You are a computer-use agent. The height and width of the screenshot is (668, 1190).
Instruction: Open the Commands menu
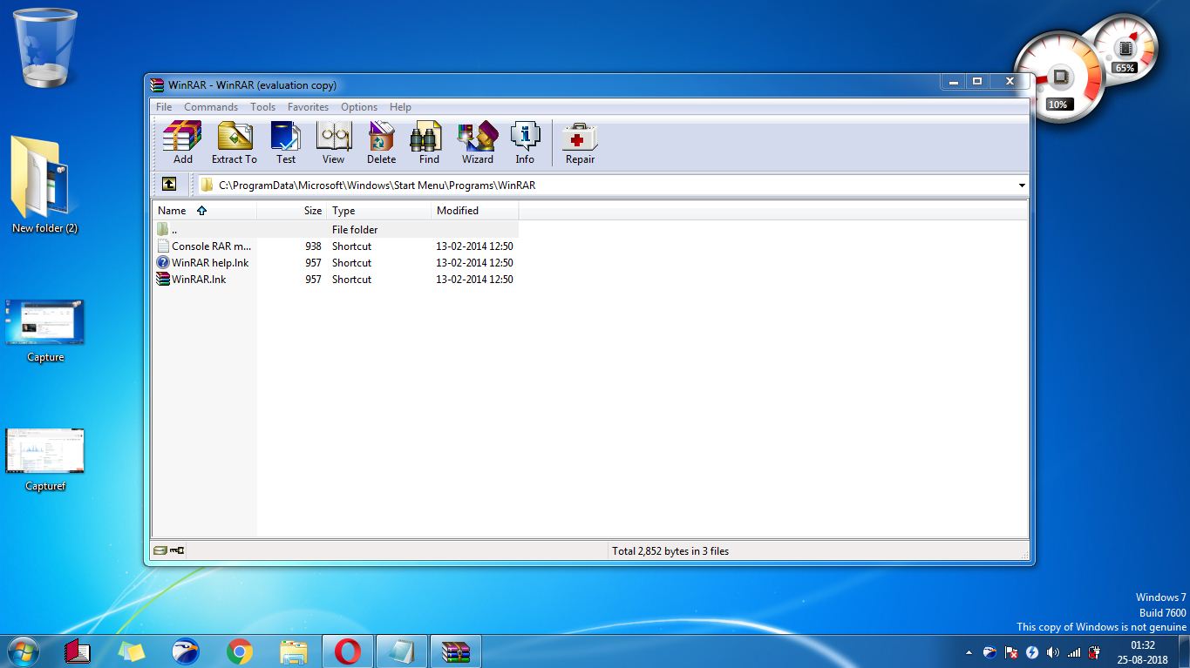tap(211, 107)
